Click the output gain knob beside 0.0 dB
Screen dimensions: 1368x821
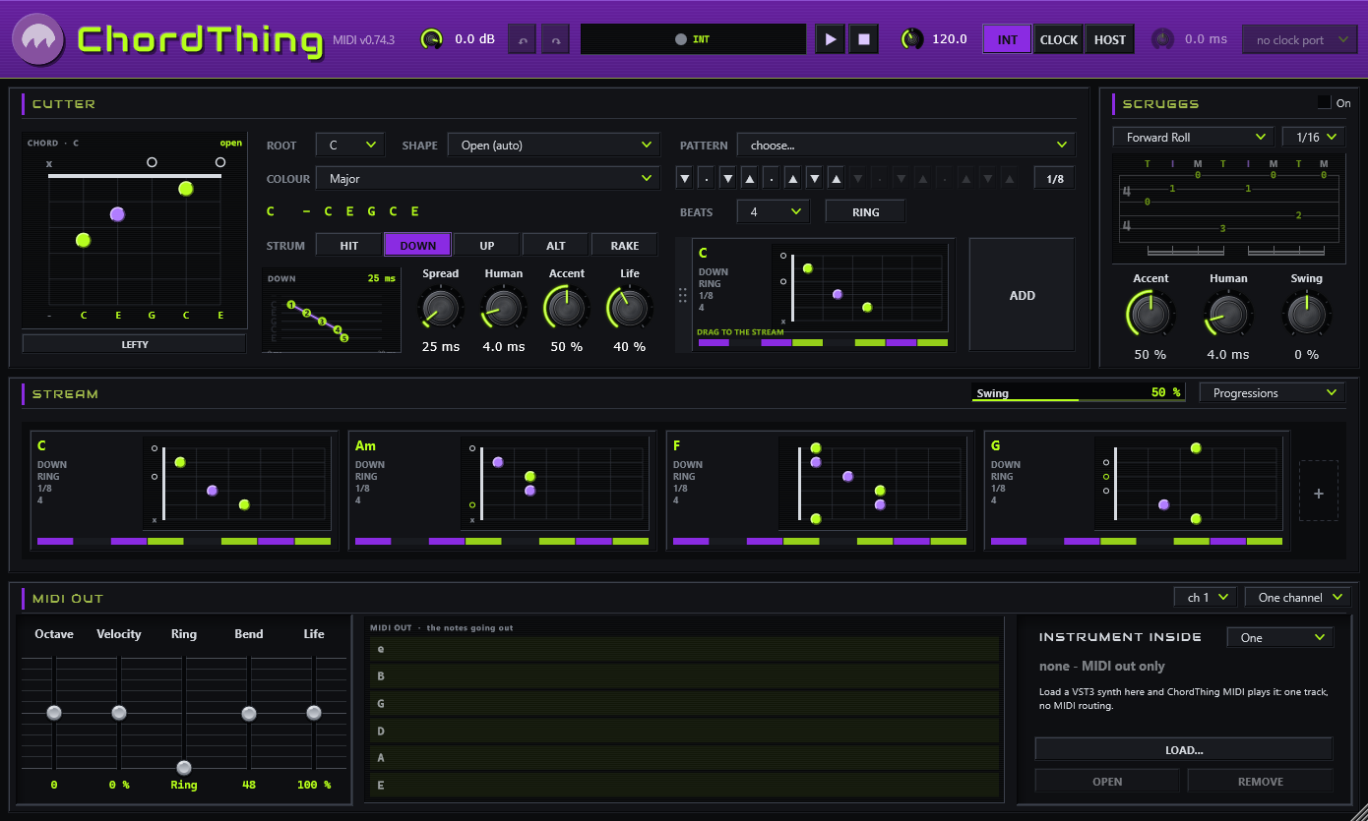click(x=432, y=39)
